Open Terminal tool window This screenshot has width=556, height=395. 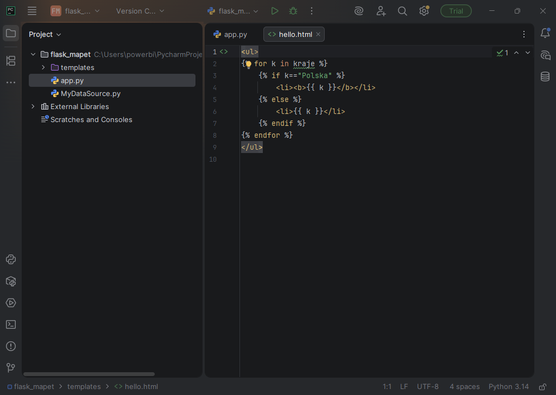[11, 324]
